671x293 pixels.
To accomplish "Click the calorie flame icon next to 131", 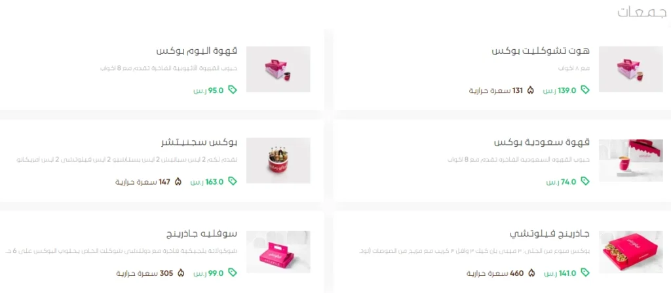I will tap(531, 90).
